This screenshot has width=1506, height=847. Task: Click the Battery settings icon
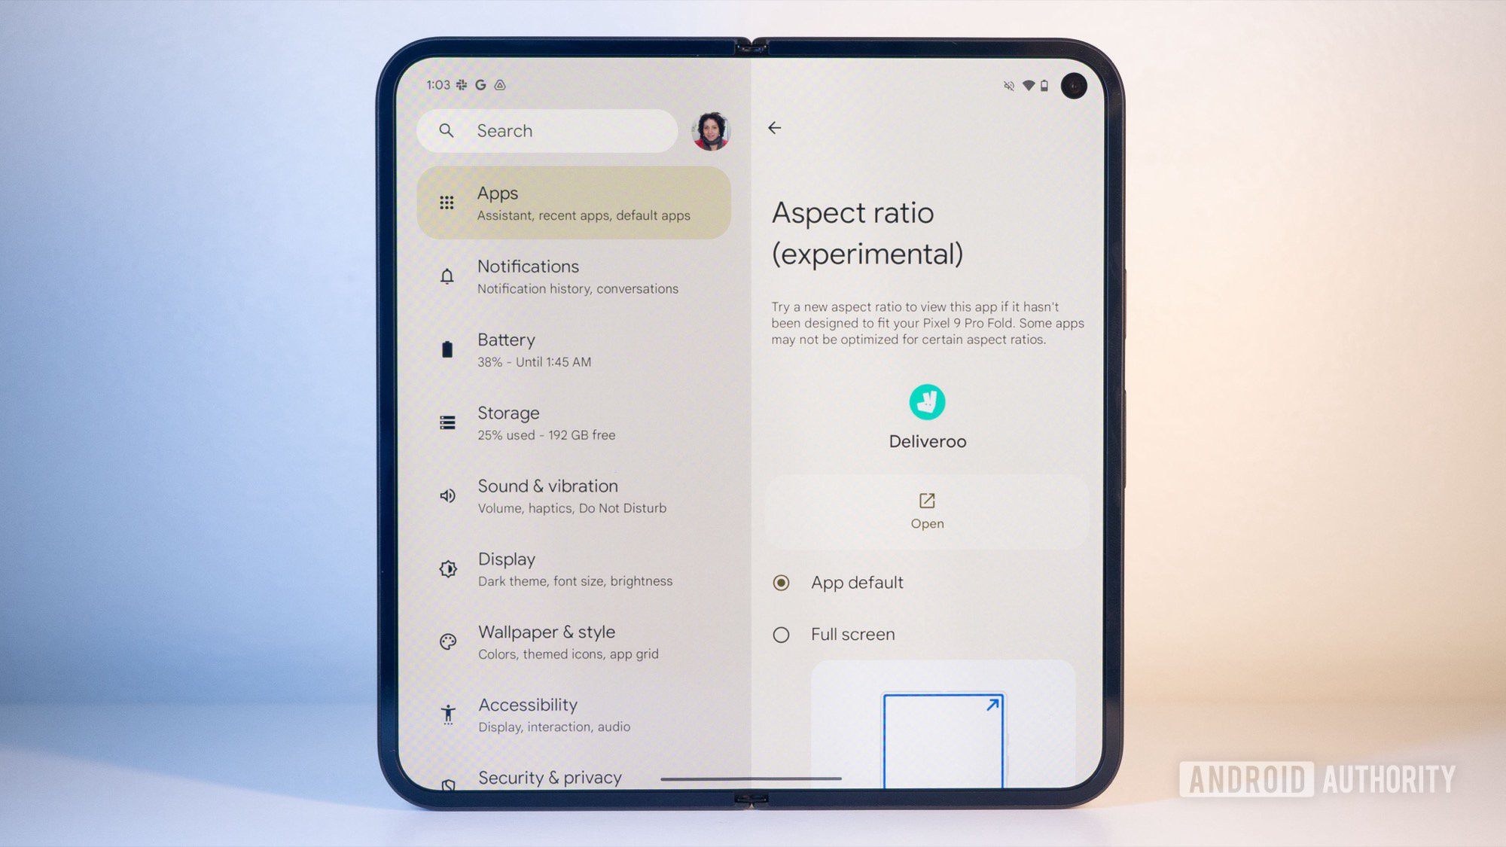tap(447, 348)
